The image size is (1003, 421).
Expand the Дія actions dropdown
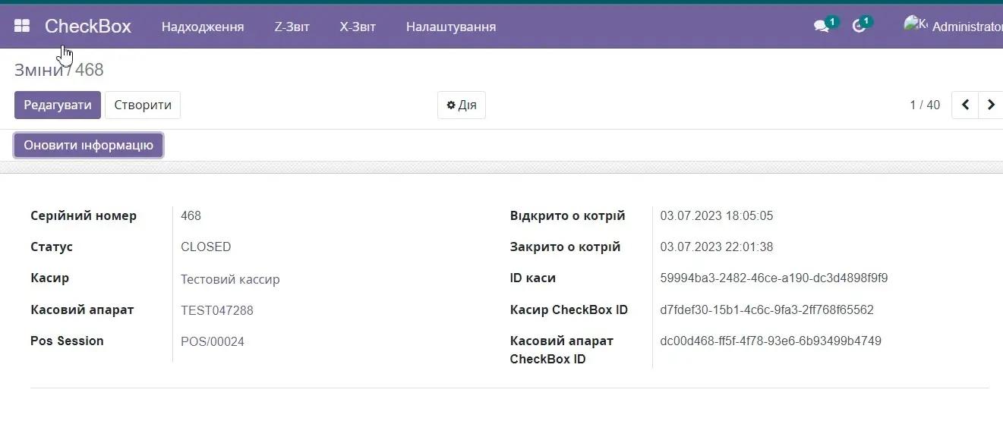pyautogui.click(x=462, y=105)
